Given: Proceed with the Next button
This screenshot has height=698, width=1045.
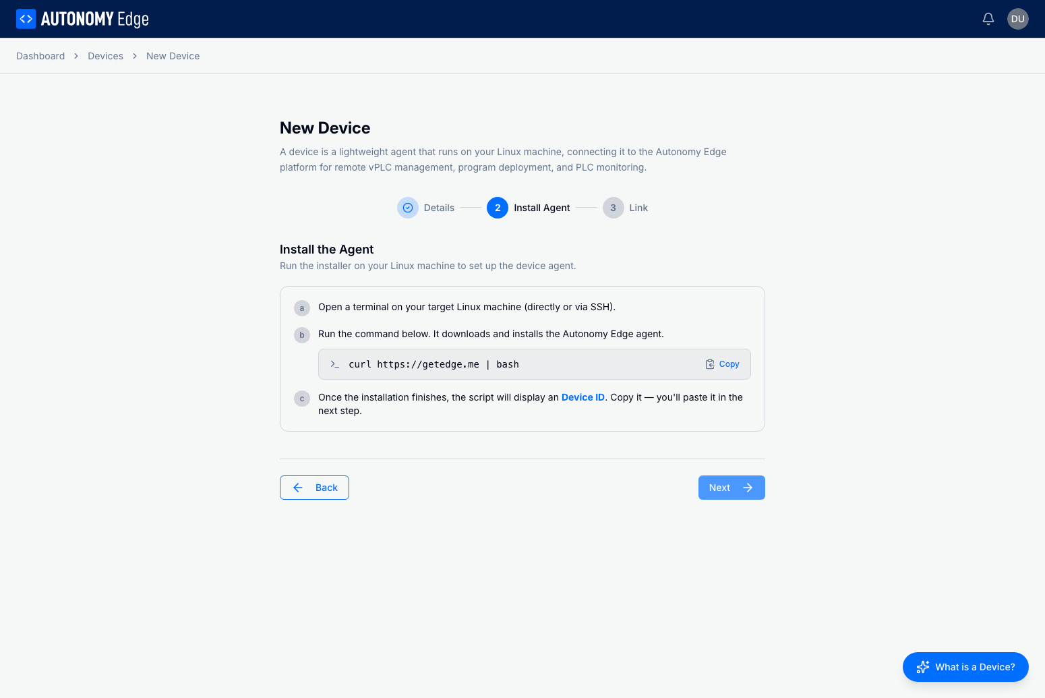Looking at the screenshot, I should [731, 488].
